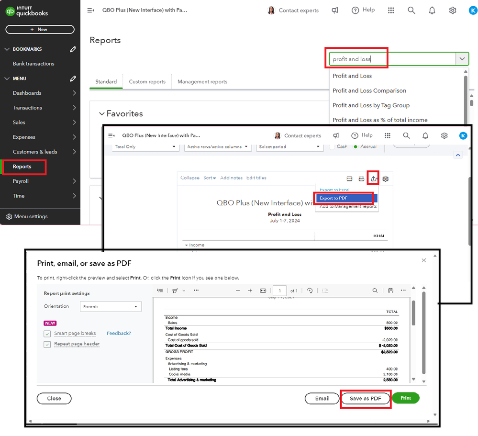Select the Cash accounting method radio

point(332,146)
